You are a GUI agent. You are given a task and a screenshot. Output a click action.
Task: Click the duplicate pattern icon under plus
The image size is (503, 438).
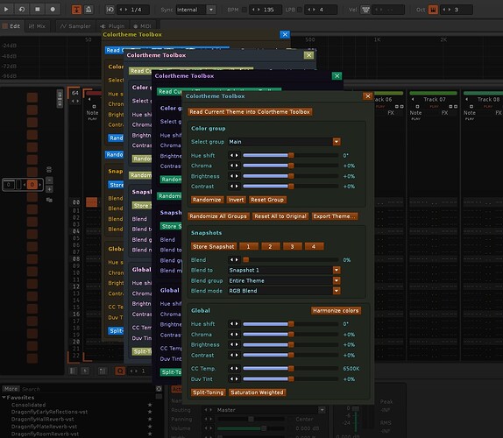pos(49,200)
